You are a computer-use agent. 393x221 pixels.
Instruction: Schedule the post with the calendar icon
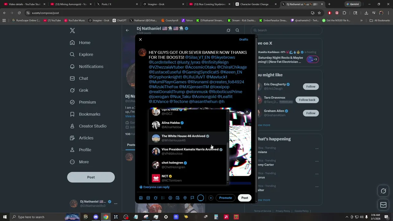coord(177,198)
